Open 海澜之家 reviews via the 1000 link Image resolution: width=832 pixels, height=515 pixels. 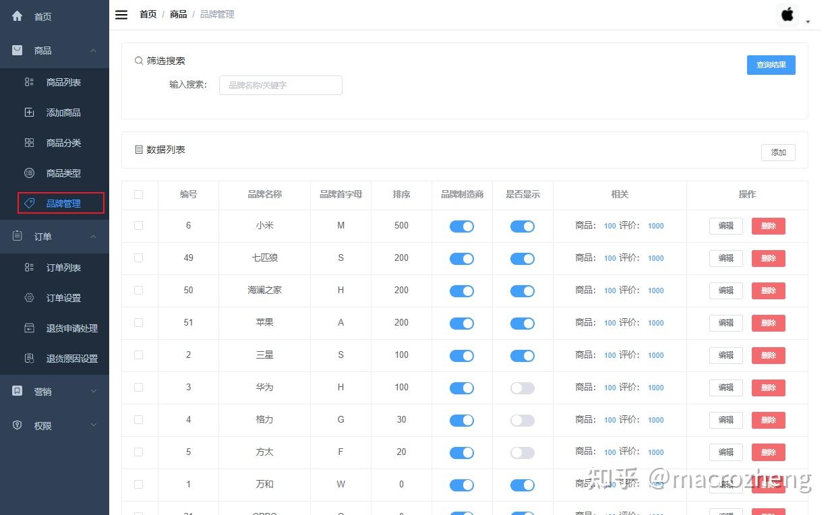655,291
